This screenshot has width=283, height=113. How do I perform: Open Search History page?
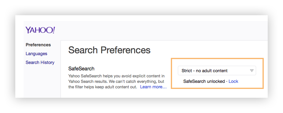coord(40,62)
